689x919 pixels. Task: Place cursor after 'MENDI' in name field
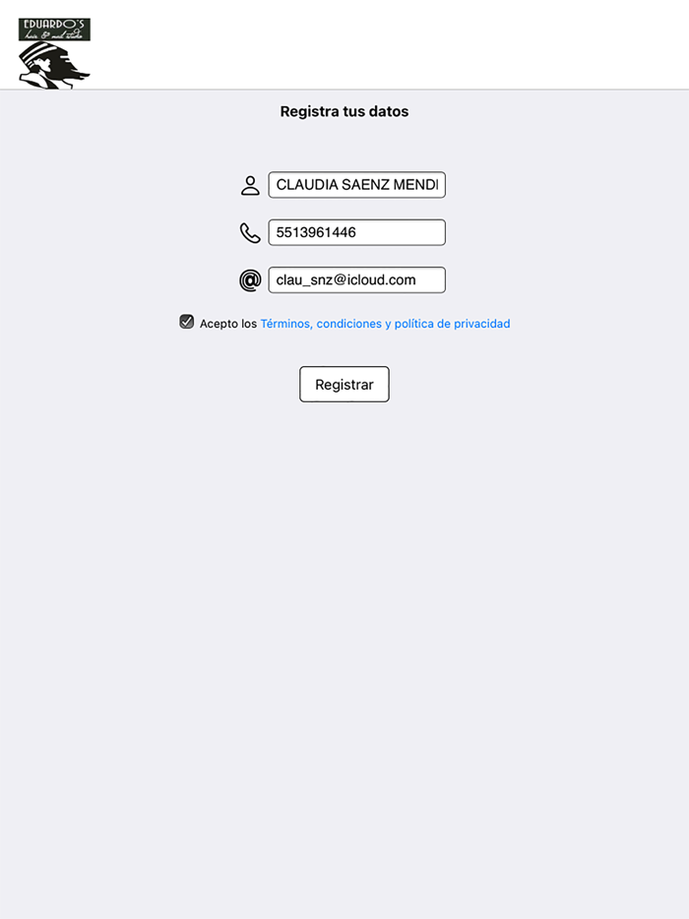click(x=439, y=185)
